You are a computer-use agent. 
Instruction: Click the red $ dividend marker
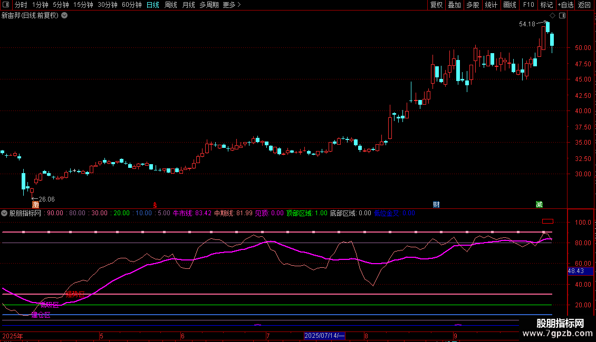pyautogui.click(x=155, y=205)
